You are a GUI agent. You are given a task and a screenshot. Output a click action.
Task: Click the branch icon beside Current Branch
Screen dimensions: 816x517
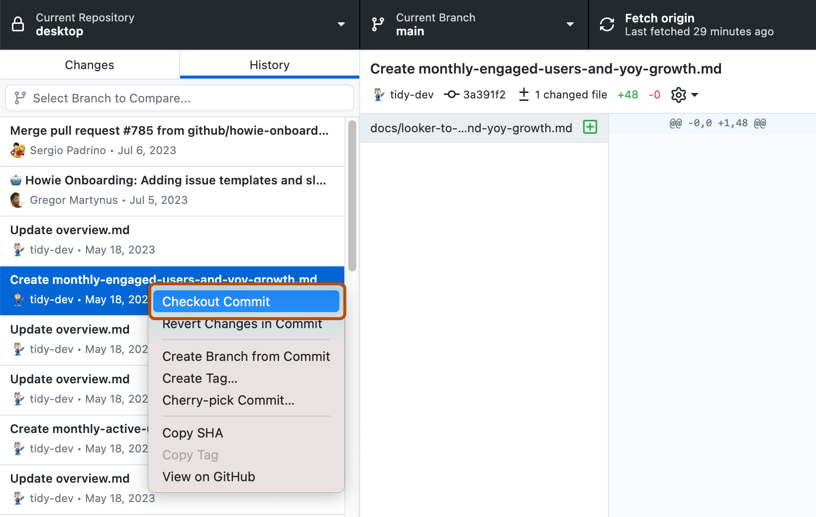[378, 24]
